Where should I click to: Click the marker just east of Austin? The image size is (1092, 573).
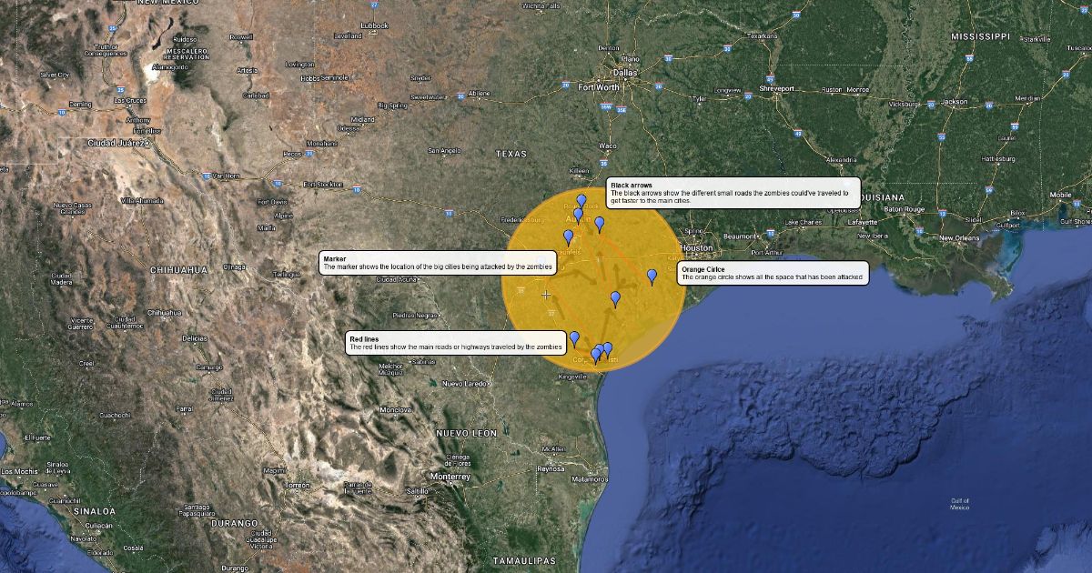click(599, 225)
